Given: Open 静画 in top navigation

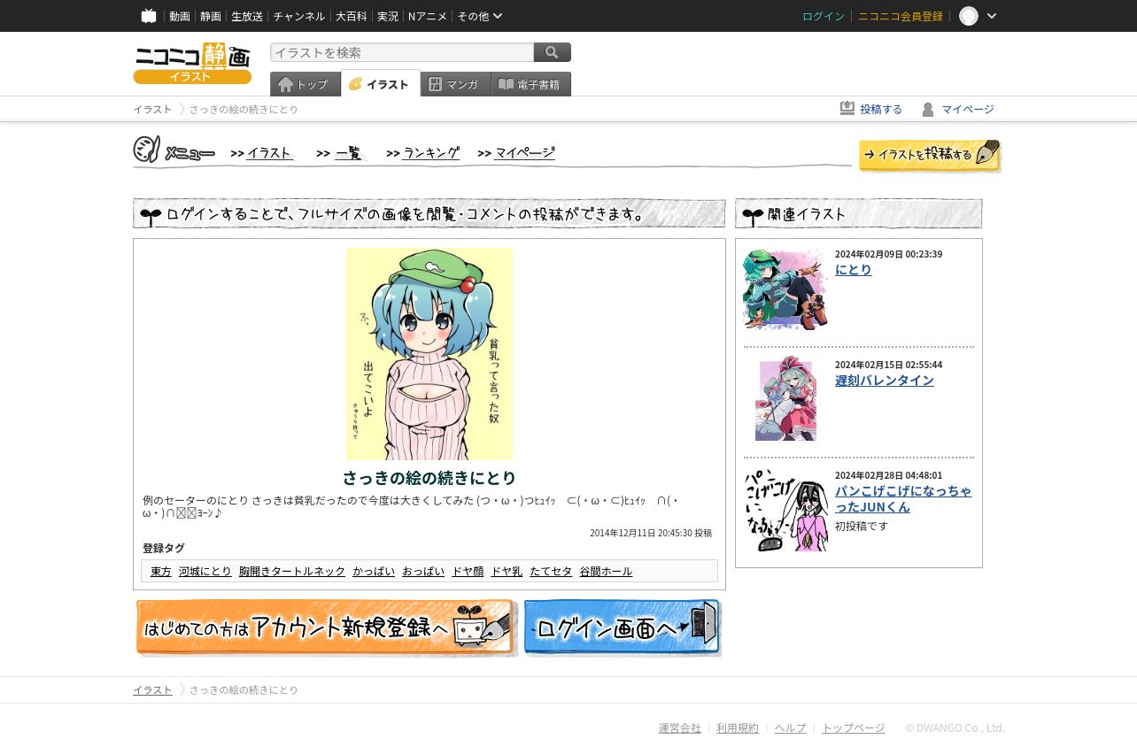Looking at the screenshot, I should (x=211, y=16).
